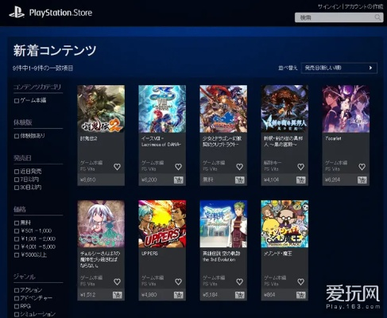
Task: Click the 新着コンテンツ heading
Action: click(x=55, y=50)
